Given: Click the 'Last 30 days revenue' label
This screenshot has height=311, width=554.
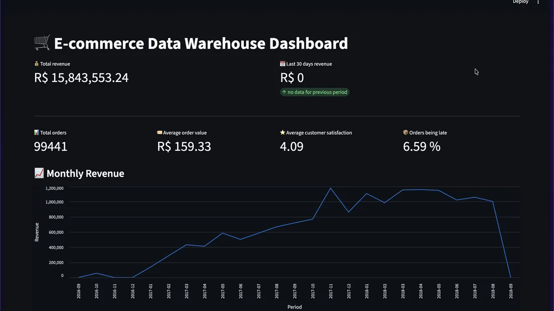Looking at the screenshot, I should tap(309, 64).
